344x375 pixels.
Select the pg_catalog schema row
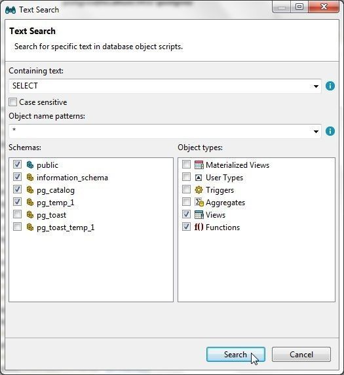(x=56, y=190)
